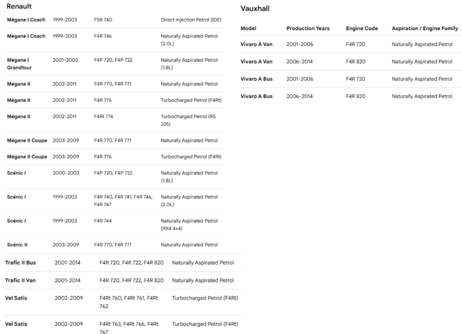This screenshot has height=334, width=462.
Task: Click Mégane I Grandtour model name
Action: pyautogui.click(x=19, y=64)
